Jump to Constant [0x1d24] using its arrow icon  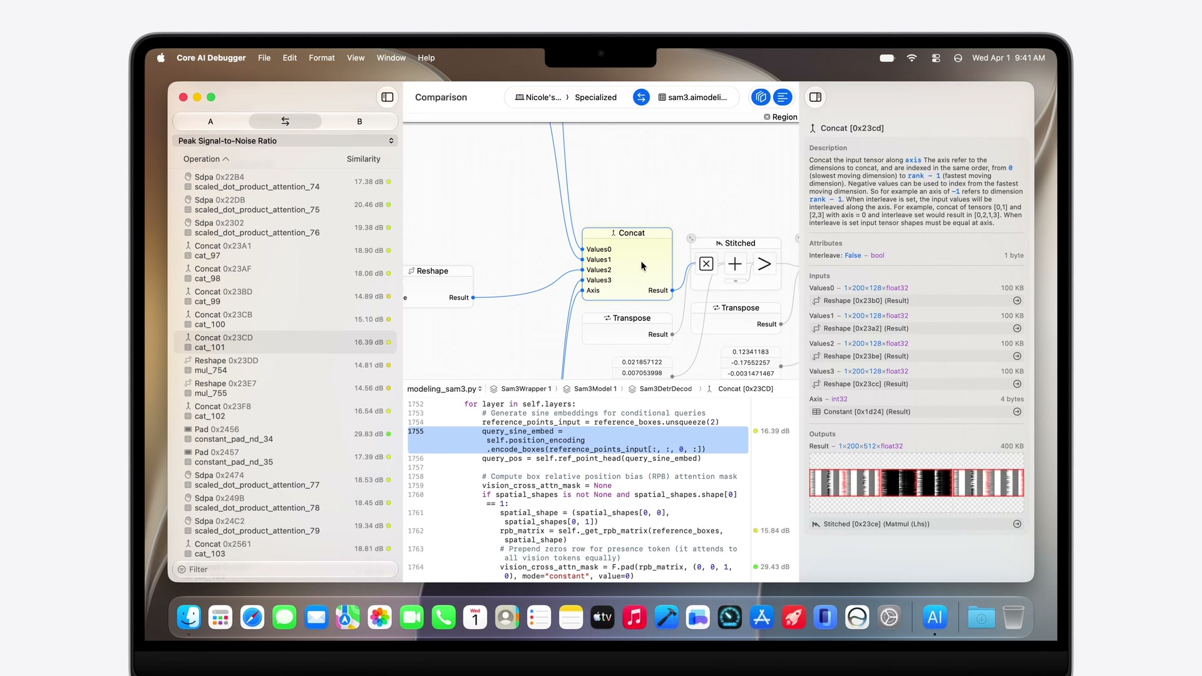click(1017, 412)
